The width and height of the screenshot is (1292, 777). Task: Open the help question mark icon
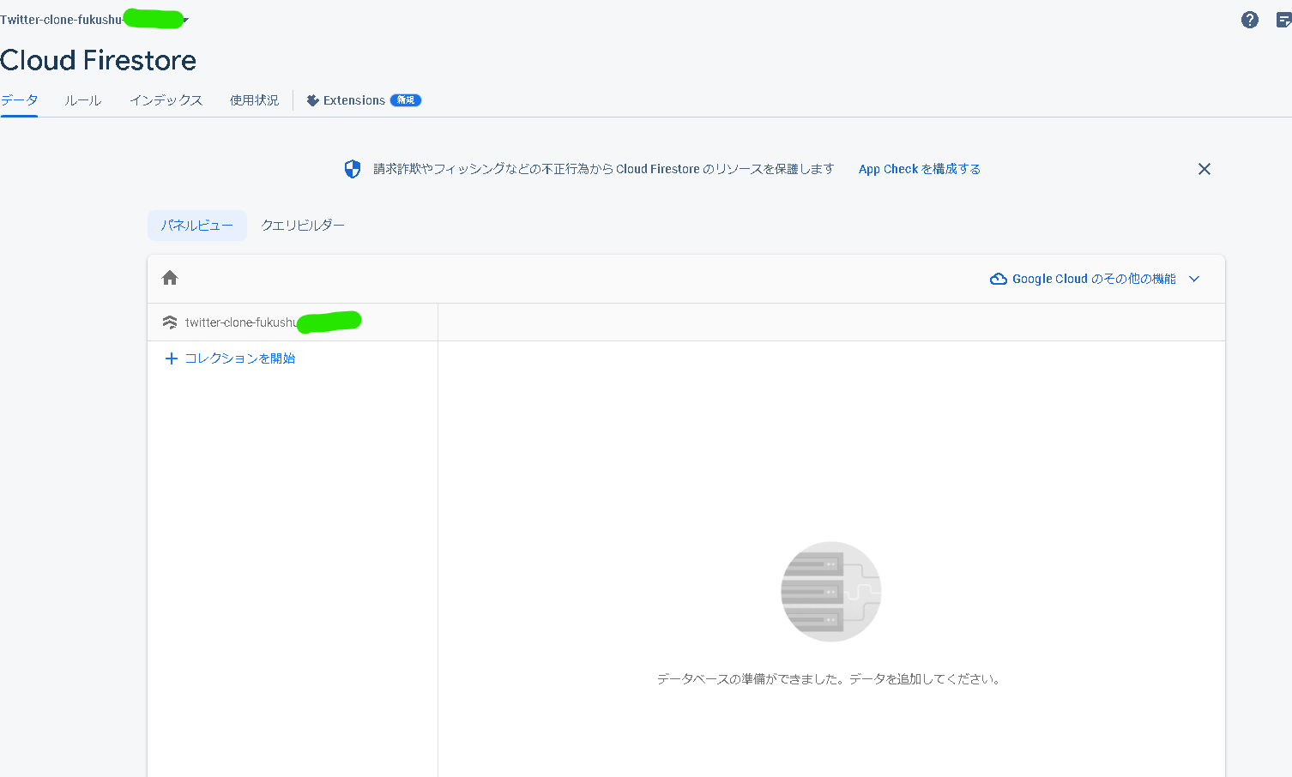pyautogui.click(x=1250, y=20)
